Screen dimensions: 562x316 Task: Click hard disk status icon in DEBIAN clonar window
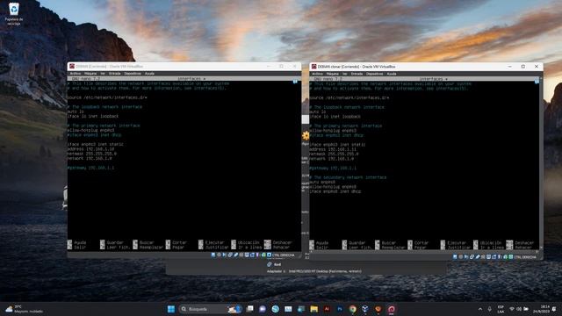pyautogui.click(x=455, y=257)
